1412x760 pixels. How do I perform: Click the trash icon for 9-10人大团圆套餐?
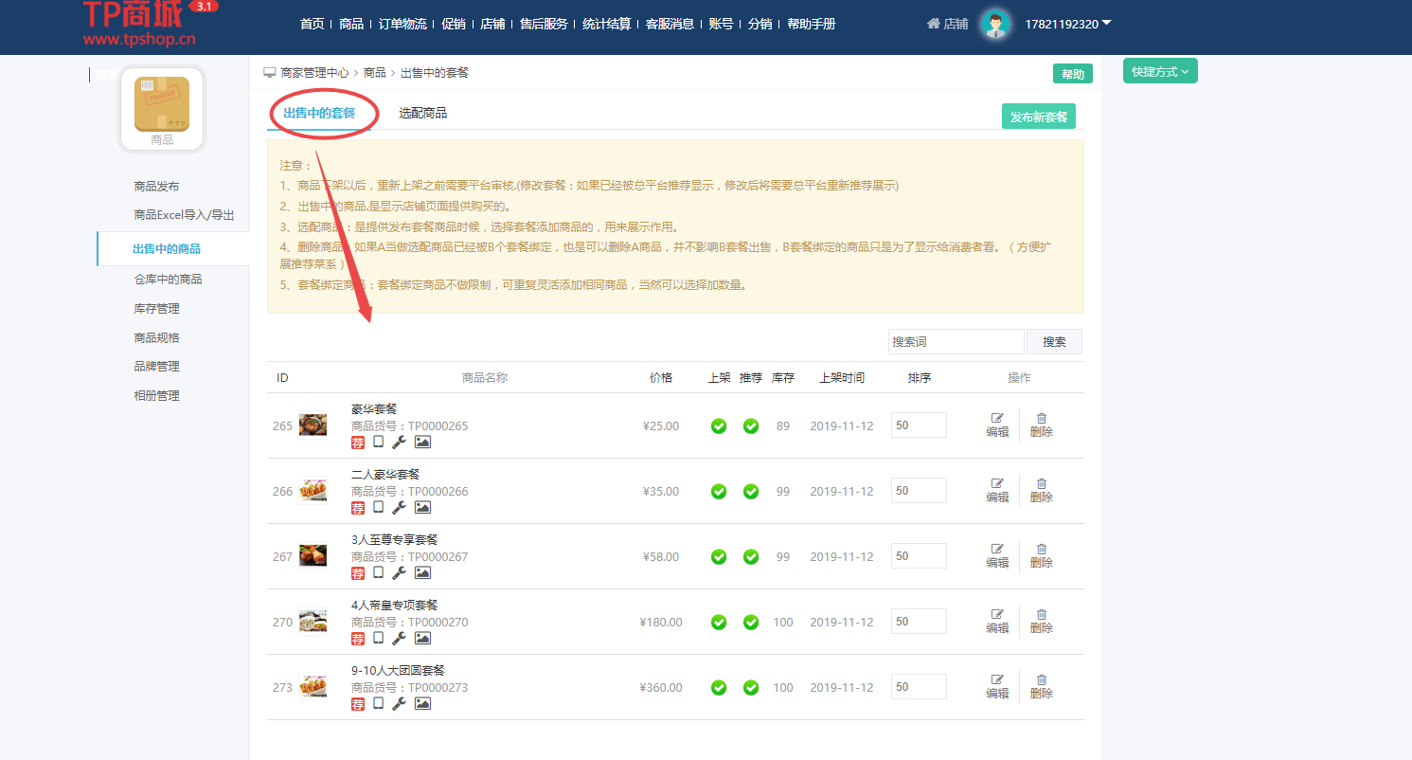(1041, 679)
